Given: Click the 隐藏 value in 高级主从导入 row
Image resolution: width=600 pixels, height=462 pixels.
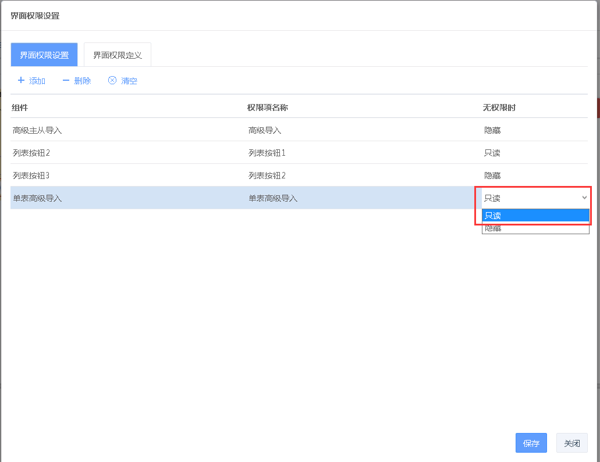Looking at the screenshot, I should 492,130.
